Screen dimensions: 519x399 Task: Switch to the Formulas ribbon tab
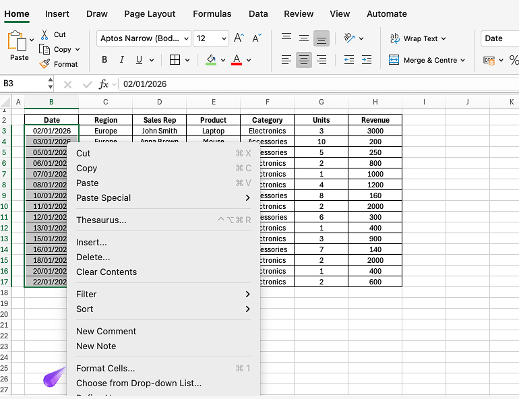[x=212, y=13]
